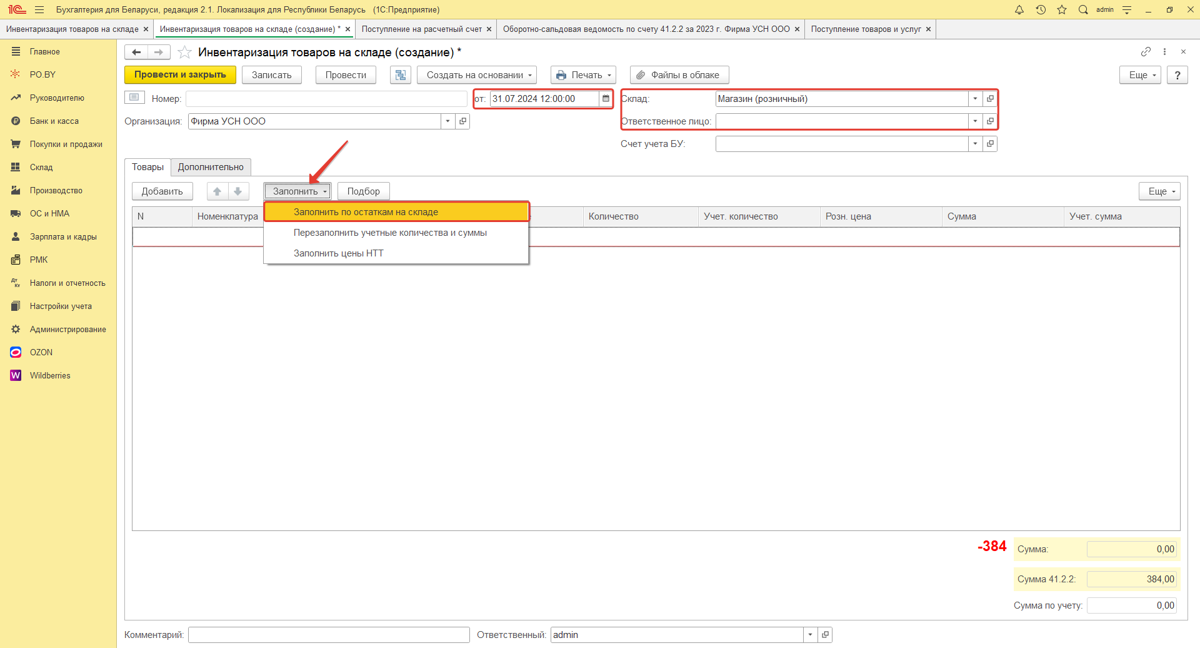Expand the Организация dropdown

[x=447, y=121]
